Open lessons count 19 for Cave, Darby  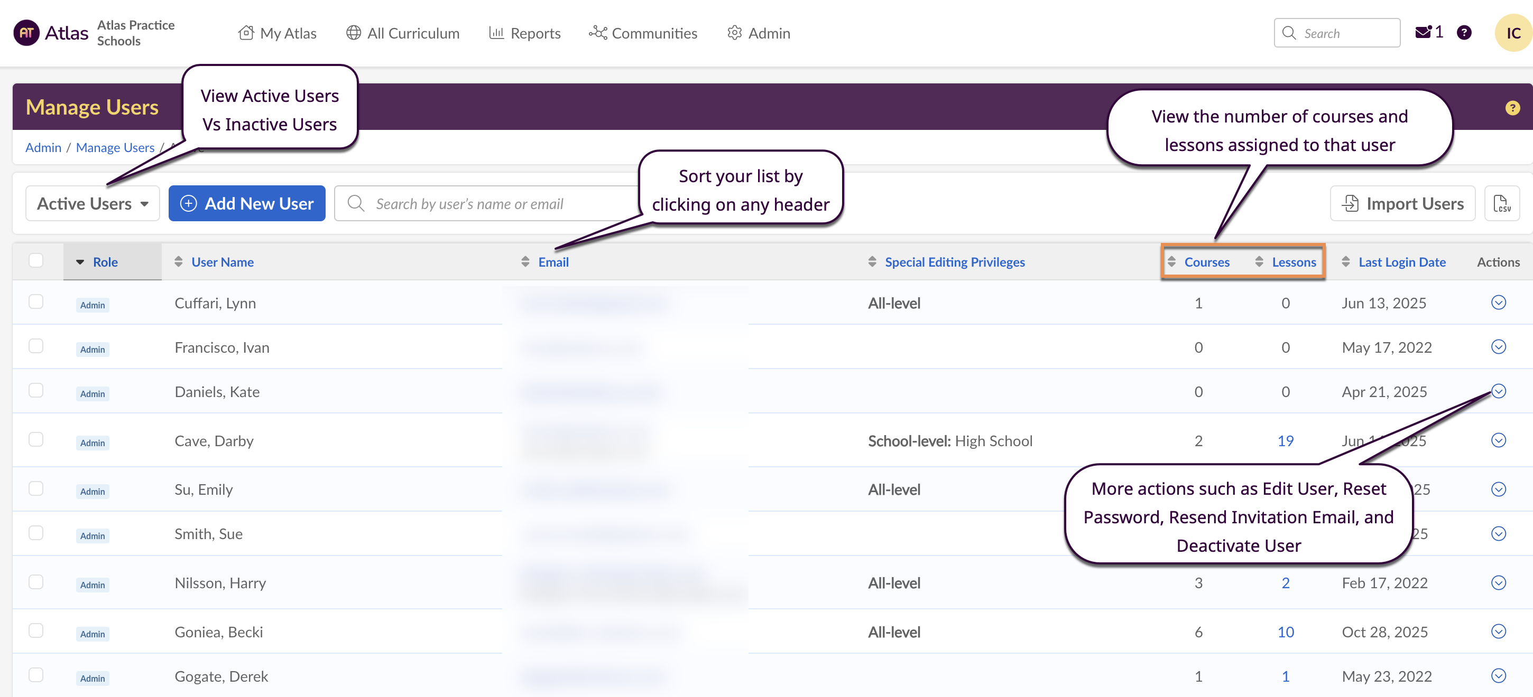(x=1285, y=441)
